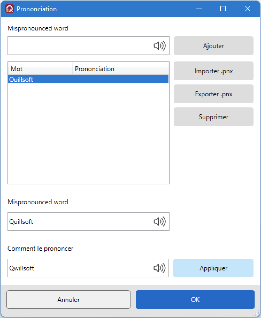Click Importer .pnx button
The height and width of the screenshot is (318, 261).
pyautogui.click(x=213, y=71)
